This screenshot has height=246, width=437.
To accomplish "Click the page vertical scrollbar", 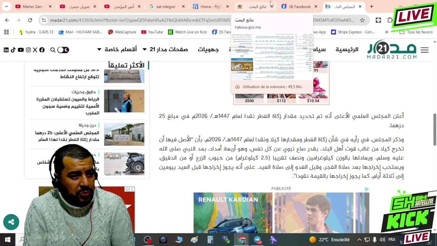I will coord(435,130).
